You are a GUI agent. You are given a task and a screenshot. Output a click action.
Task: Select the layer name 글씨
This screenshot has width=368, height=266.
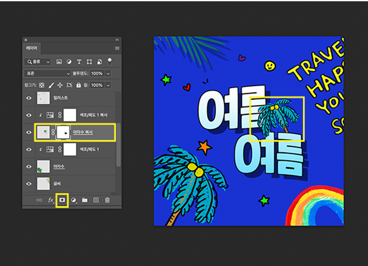[57, 184]
